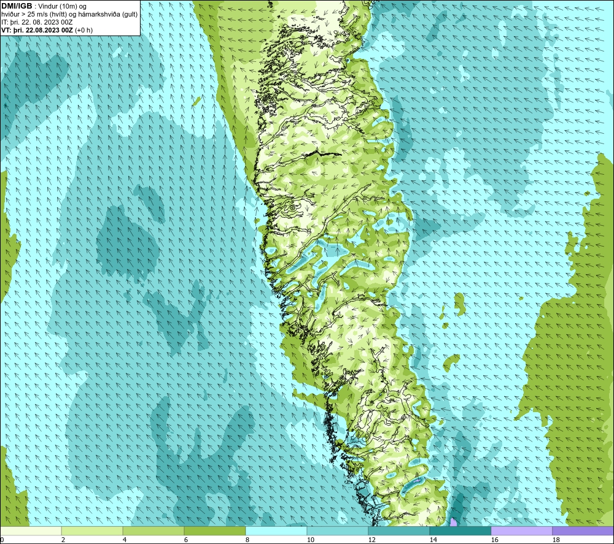
Task: Click the 12–14 m/s teal legend swatch
Action: point(398,531)
